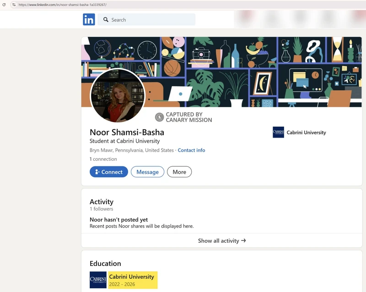The height and width of the screenshot is (292, 366).
Task: Click Noor hasn't posted yet text
Action: pos(118,220)
